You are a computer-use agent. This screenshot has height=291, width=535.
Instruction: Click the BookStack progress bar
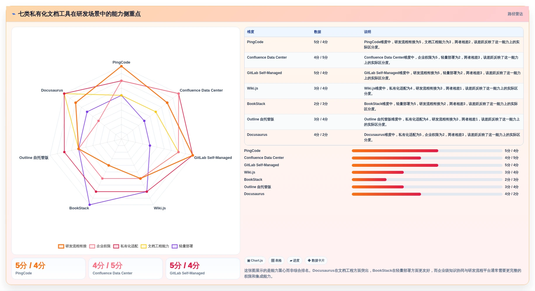click(427, 180)
